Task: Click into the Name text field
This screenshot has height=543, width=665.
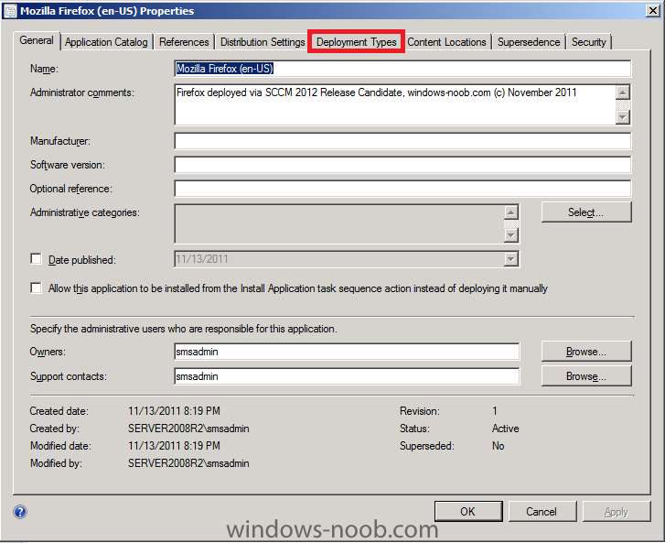Action: 402,69
